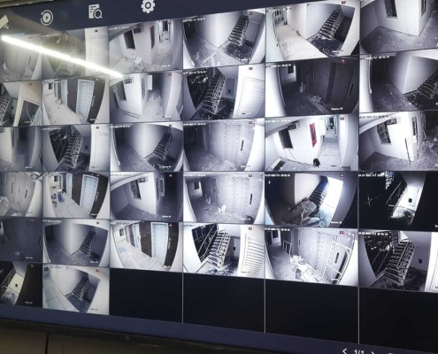The height and width of the screenshot is (354, 438).
Task: Click recording indicator on red-panel corridor feed
Action: pos(343,118)
